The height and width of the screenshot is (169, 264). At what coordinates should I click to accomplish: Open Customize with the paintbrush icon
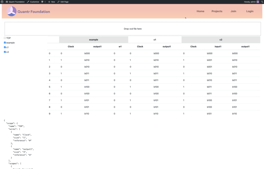(x=28, y=2)
